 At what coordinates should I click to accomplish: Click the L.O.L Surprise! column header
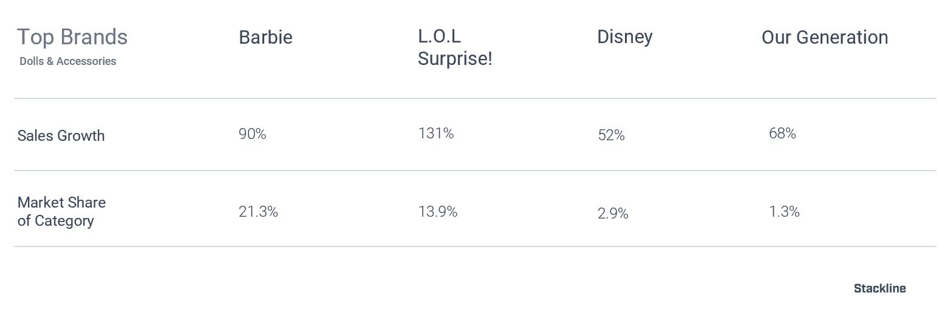pyautogui.click(x=455, y=47)
